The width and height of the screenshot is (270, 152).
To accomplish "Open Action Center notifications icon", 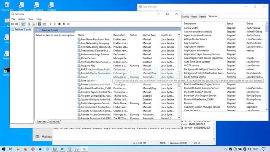I will click(264, 149).
